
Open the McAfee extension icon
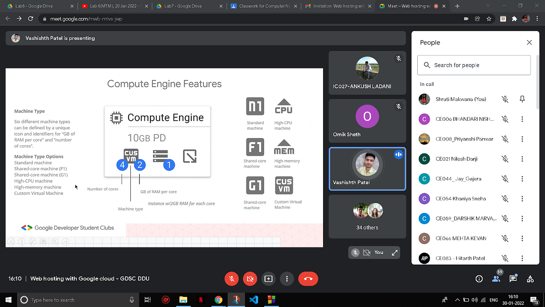coord(503,19)
